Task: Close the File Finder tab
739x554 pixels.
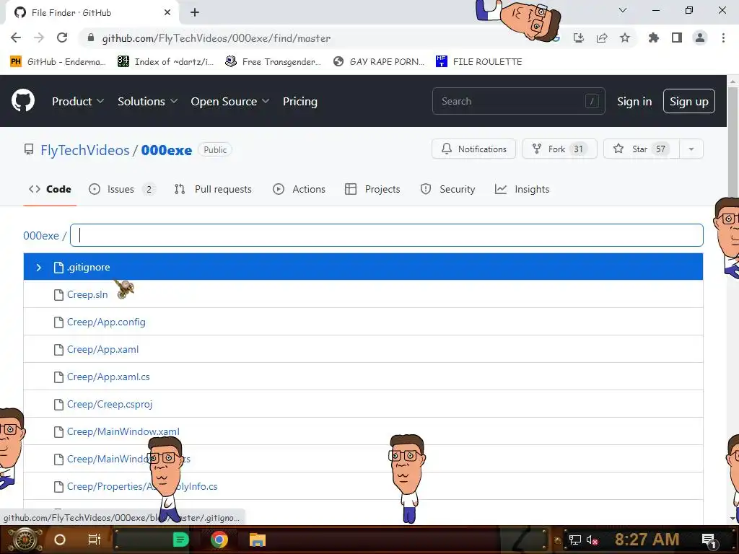Action: [167, 12]
